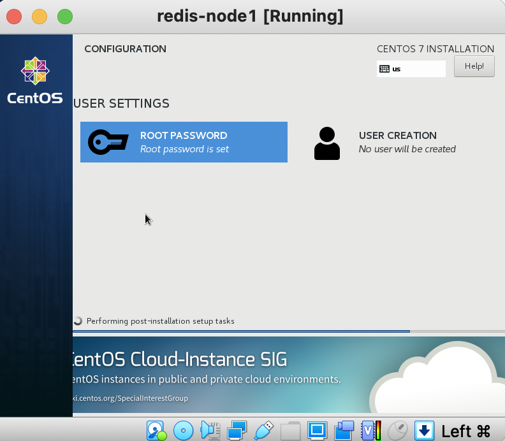Click the network adapter status icon
Viewport: 505px width, 441px height.
[237, 430]
